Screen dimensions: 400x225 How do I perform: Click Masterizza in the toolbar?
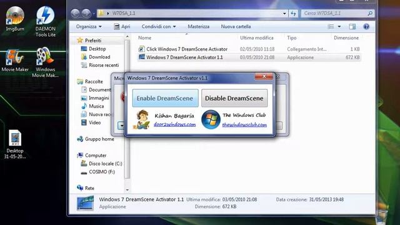click(x=199, y=26)
